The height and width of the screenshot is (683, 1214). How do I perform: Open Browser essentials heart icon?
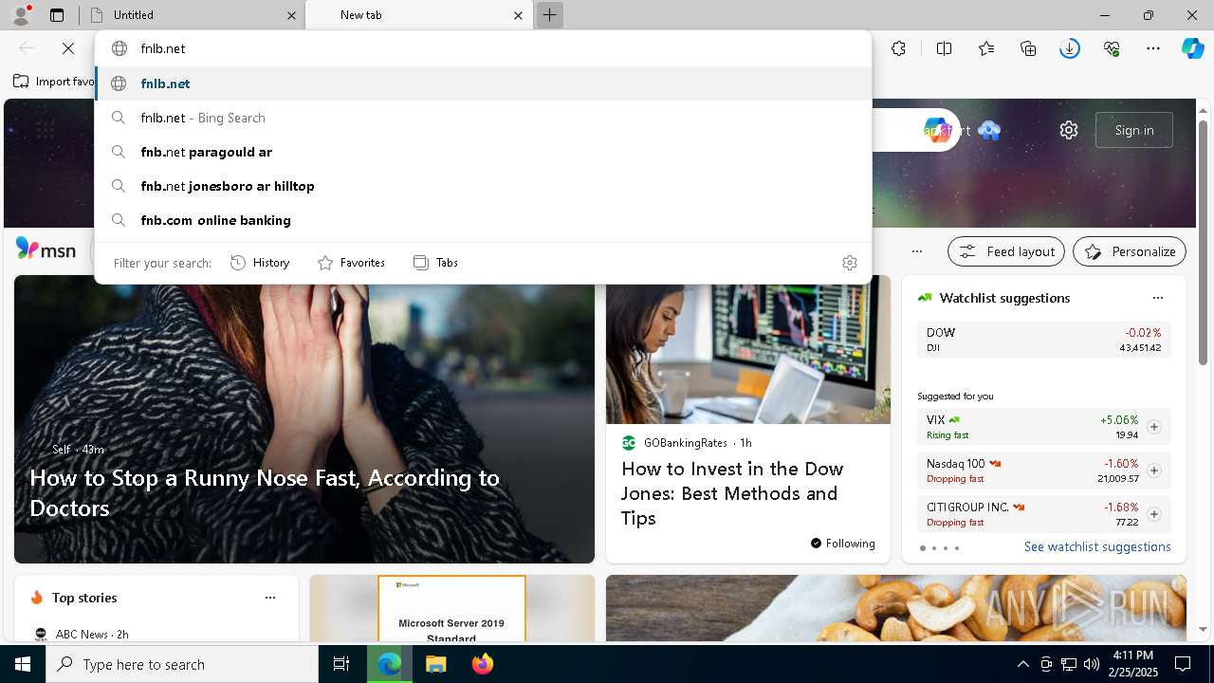[x=1112, y=48]
